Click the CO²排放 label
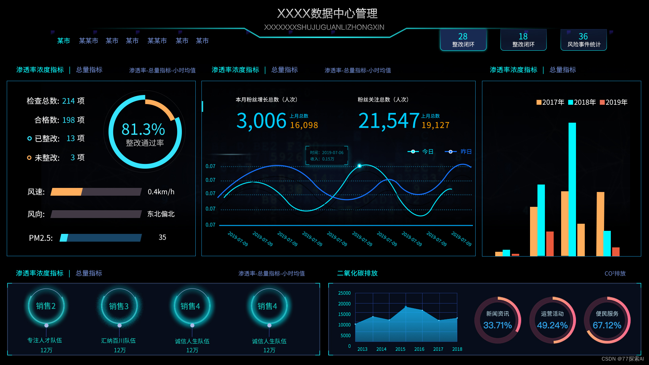The width and height of the screenshot is (649, 365). point(615,273)
